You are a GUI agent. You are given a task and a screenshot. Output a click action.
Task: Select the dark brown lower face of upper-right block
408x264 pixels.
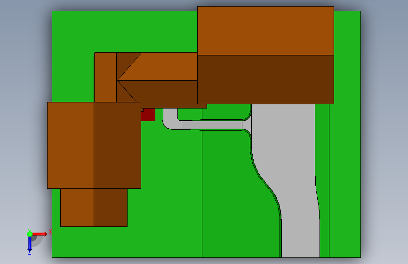(x=265, y=79)
